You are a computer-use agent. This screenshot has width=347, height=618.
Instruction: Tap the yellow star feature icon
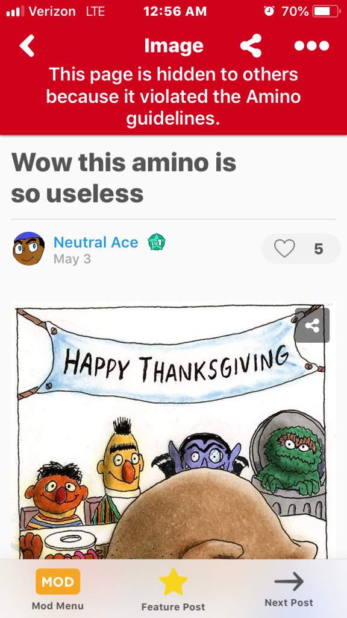coord(173,581)
